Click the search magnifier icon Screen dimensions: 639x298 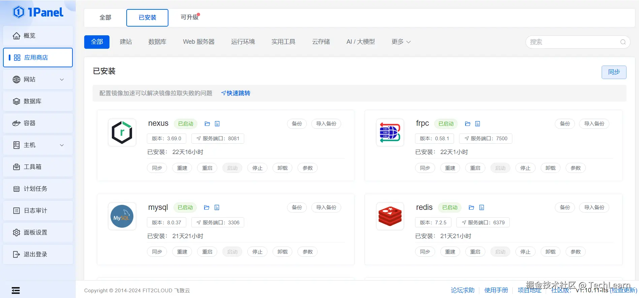(623, 42)
